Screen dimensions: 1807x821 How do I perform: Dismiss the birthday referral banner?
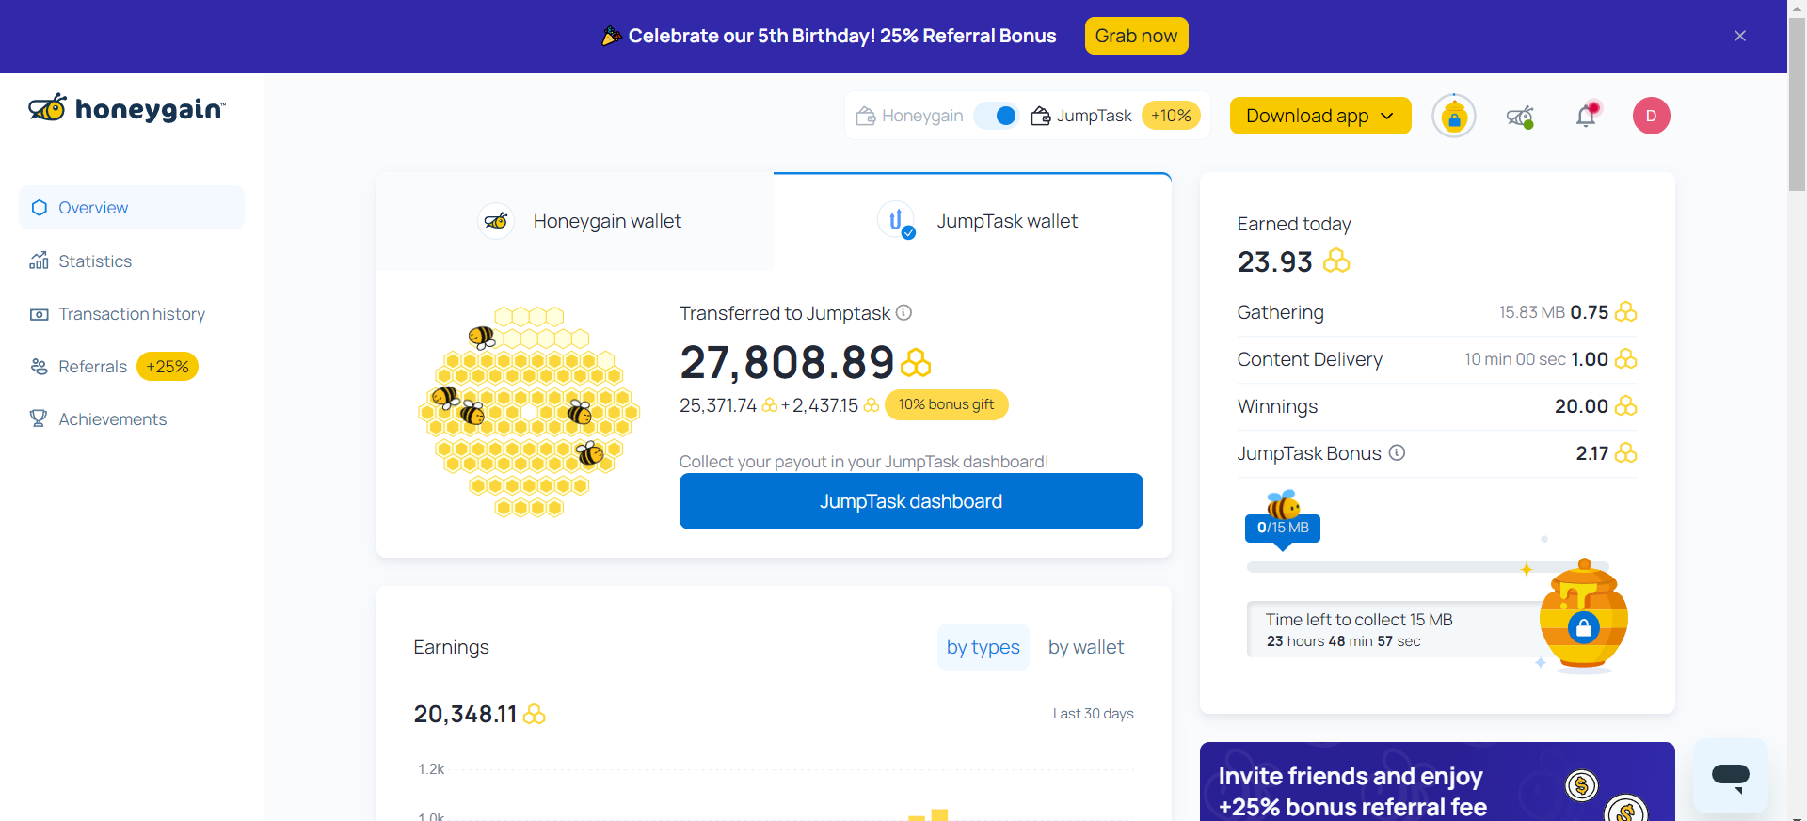click(x=1739, y=36)
